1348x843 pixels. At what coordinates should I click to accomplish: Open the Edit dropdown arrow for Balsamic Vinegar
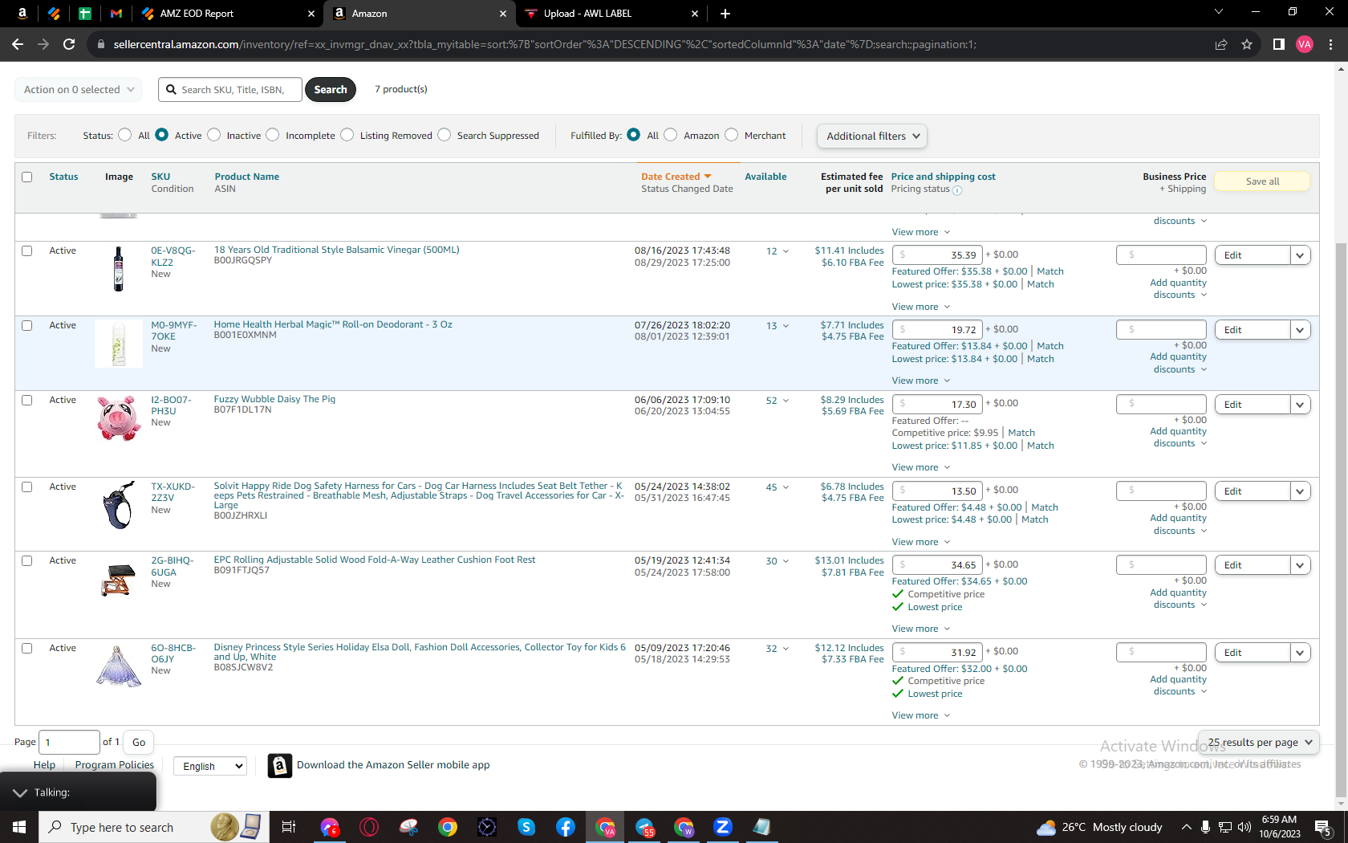pos(1301,255)
